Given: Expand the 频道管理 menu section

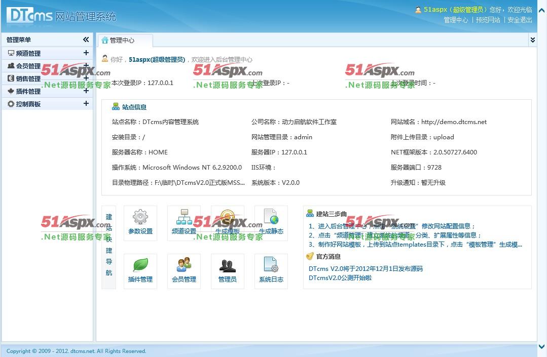Looking at the screenshot, I should click(86, 53).
